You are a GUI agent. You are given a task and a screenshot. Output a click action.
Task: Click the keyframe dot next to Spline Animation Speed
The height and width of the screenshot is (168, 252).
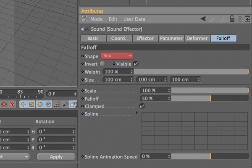[x=82, y=156]
